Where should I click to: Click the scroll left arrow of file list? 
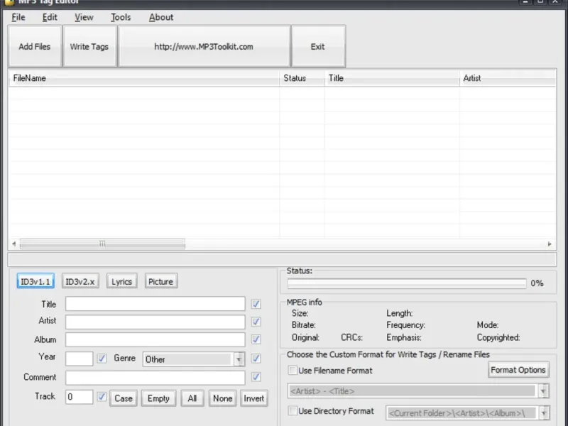[13, 244]
